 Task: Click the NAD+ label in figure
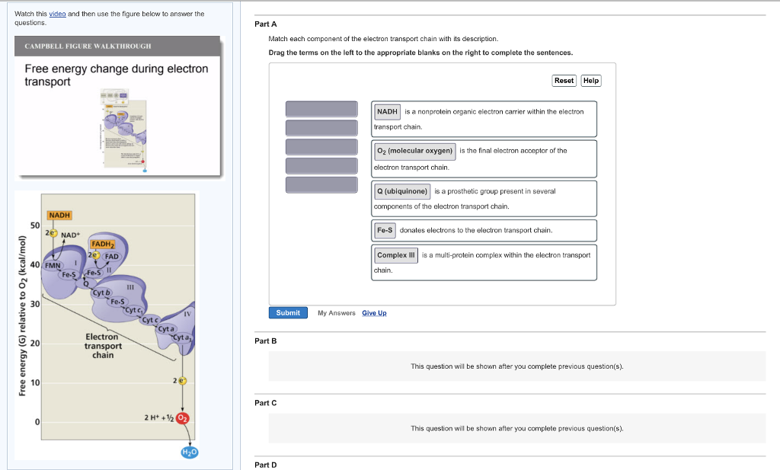point(70,235)
